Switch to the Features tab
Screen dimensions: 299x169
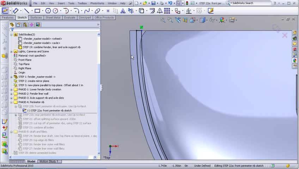(x=8, y=18)
